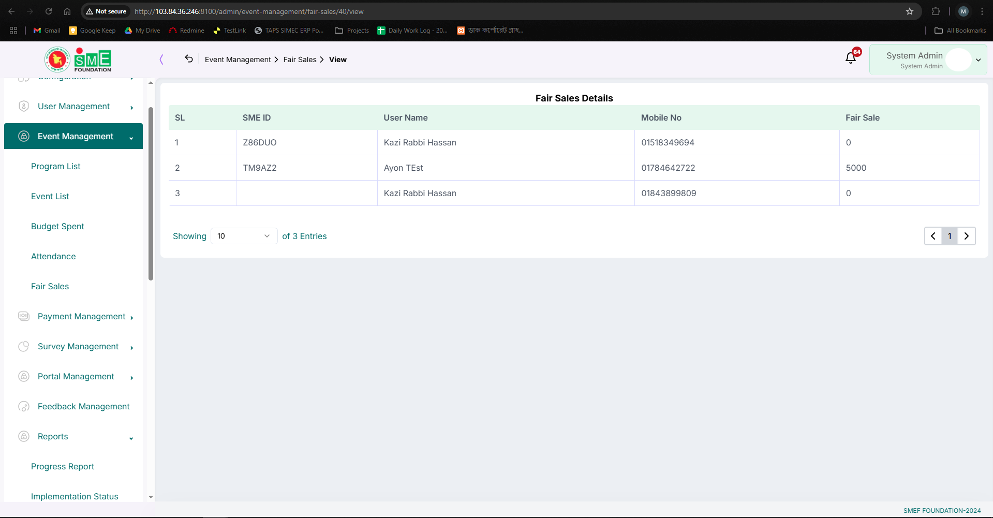Go to the browser home page icon
Screen dimensions: 993x518
click(x=67, y=11)
